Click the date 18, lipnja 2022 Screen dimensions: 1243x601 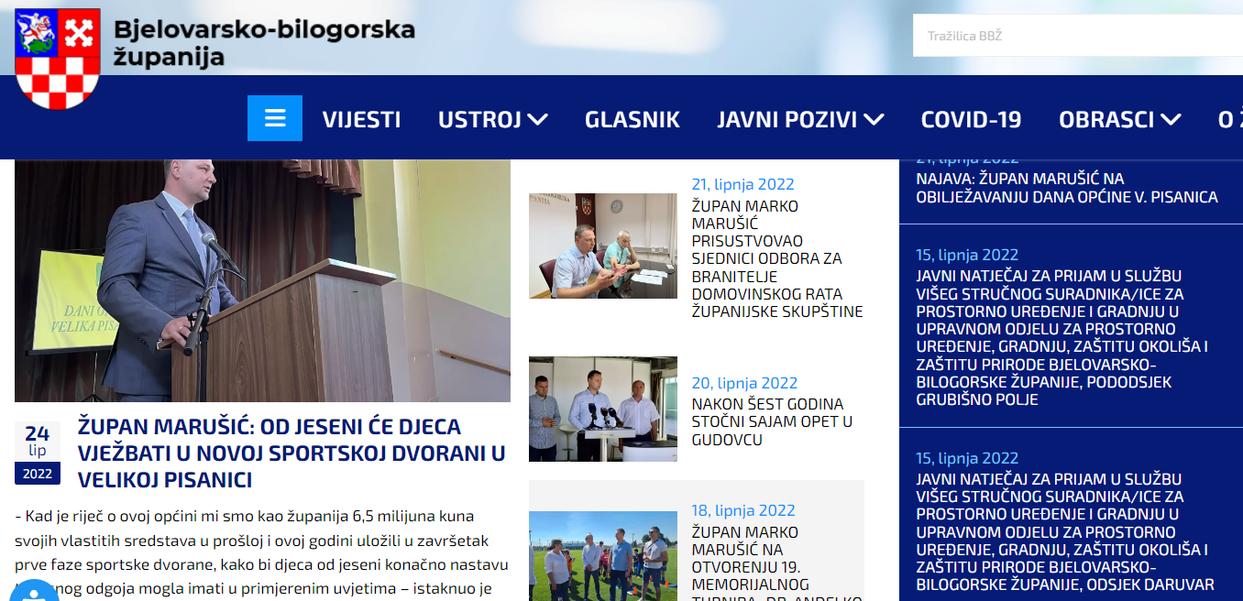click(743, 510)
